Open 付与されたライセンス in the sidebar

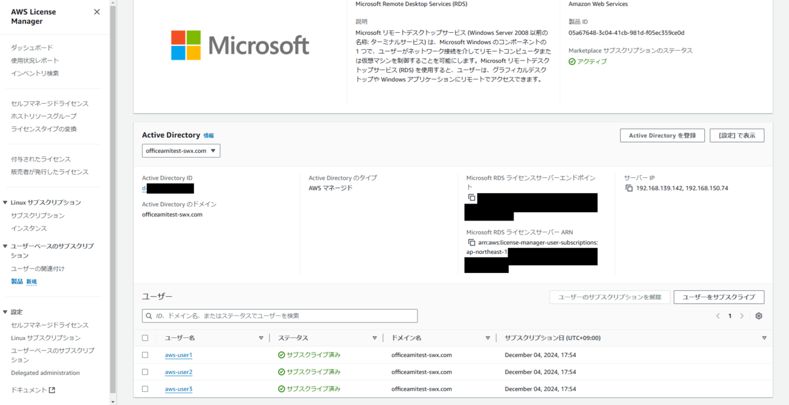(x=41, y=160)
